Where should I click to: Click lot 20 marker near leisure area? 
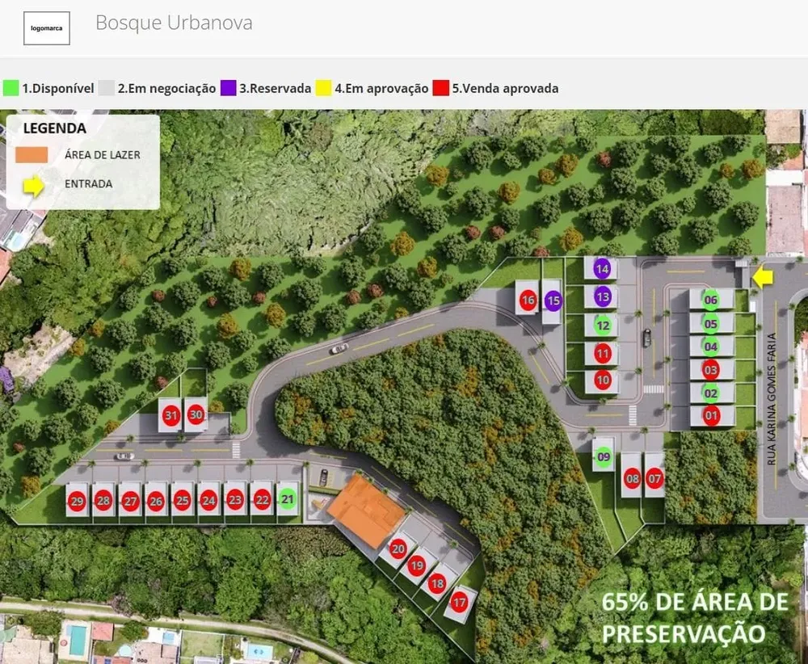tap(398, 548)
